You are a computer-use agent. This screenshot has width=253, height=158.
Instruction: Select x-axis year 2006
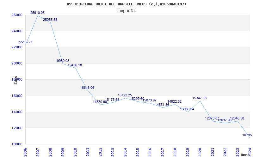pos(25,152)
